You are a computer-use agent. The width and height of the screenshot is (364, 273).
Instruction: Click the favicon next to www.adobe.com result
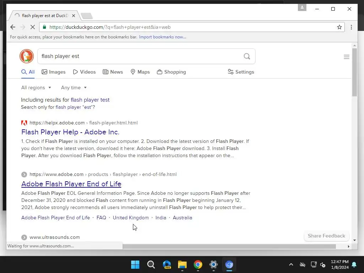coord(24,174)
